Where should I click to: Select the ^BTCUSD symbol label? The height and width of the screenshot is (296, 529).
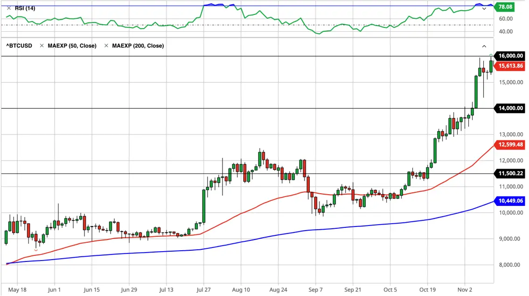[19, 46]
